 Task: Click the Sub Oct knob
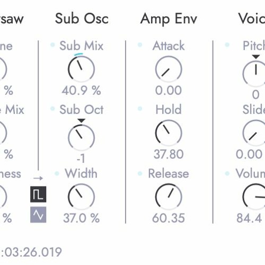click(81, 138)
